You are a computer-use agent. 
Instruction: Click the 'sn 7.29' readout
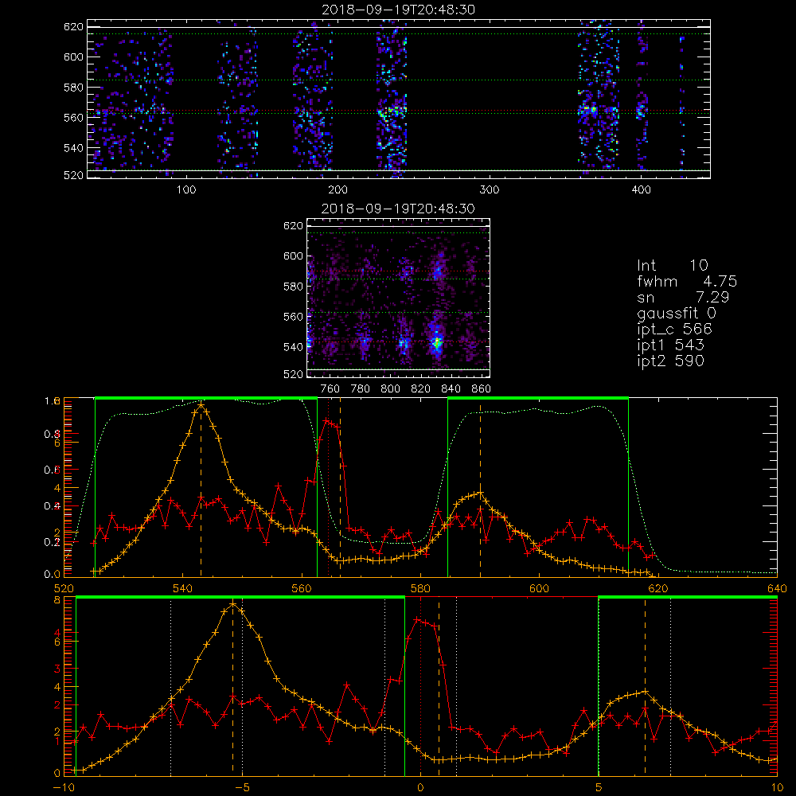(683, 297)
